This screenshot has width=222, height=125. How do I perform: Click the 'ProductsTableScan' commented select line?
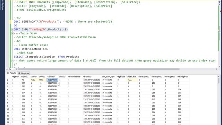tap(55, 37)
